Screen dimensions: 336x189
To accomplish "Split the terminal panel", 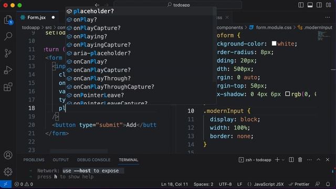I will [291, 160].
